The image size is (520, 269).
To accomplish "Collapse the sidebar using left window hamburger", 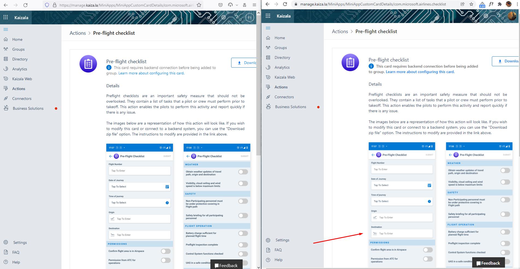I will tap(6, 29).
